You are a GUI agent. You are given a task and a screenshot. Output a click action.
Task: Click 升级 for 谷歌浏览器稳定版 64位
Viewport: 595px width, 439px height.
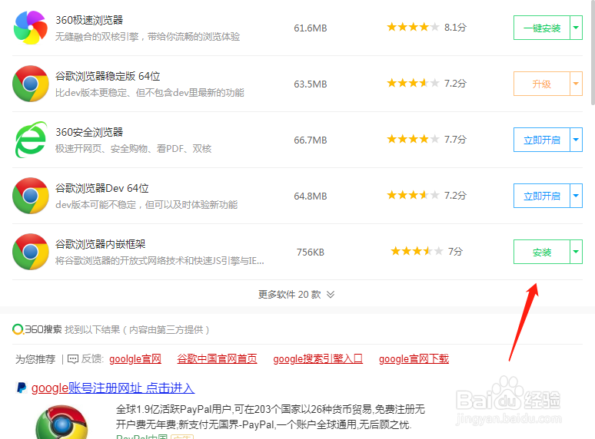[542, 84]
